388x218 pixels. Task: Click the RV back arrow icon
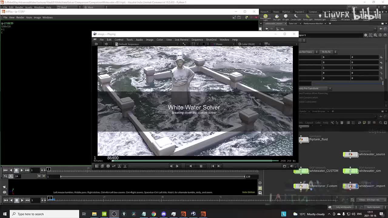point(96,44)
